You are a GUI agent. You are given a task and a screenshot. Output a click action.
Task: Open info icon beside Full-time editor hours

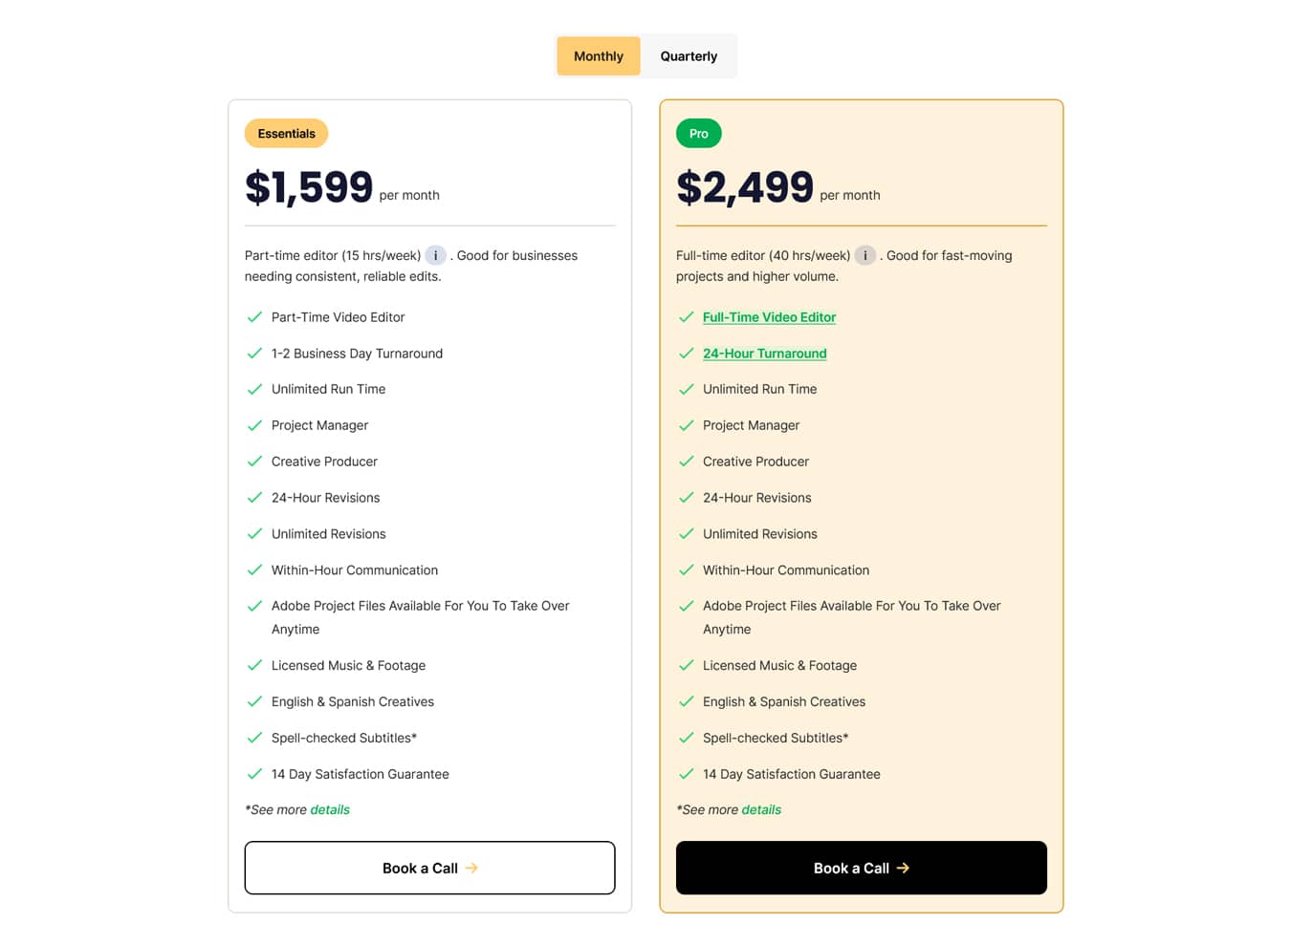(864, 255)
